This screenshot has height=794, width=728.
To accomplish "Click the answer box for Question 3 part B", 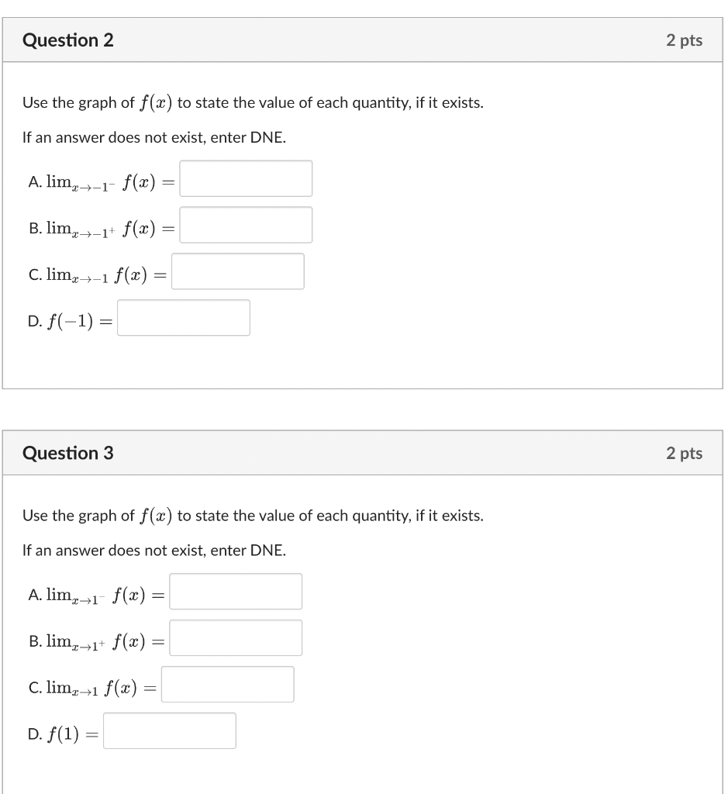I will (x=236, y=637).
